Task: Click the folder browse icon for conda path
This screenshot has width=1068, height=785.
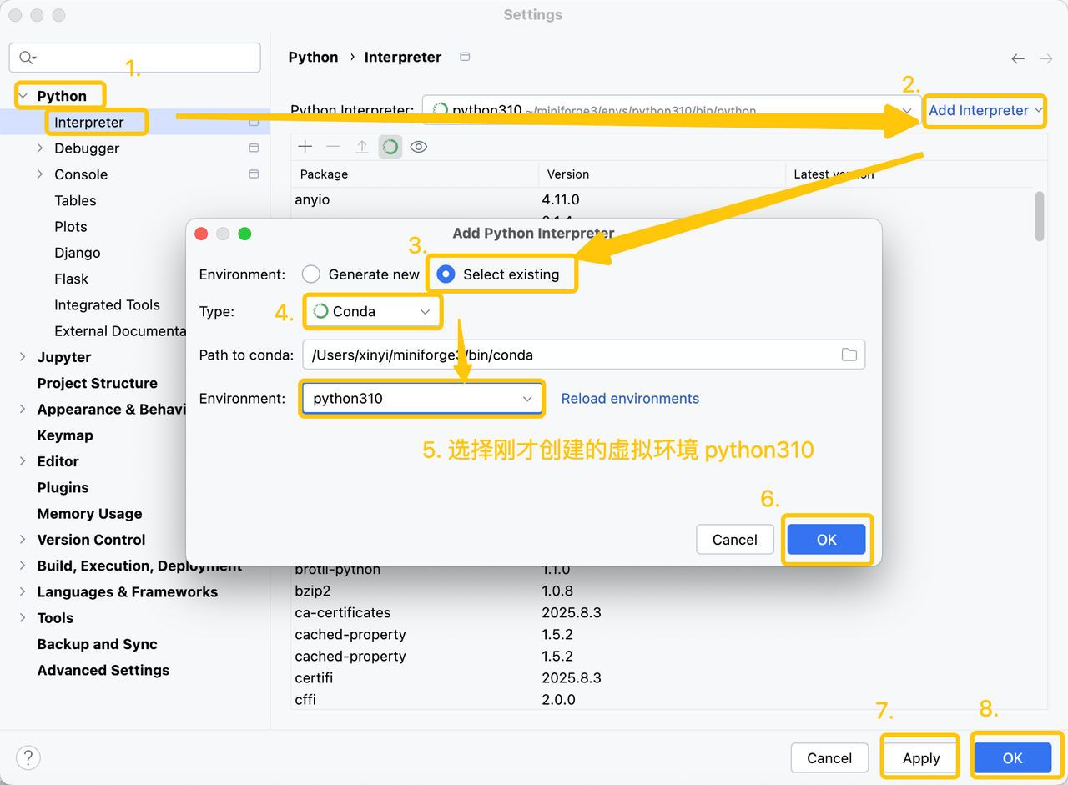Action: 849,355
